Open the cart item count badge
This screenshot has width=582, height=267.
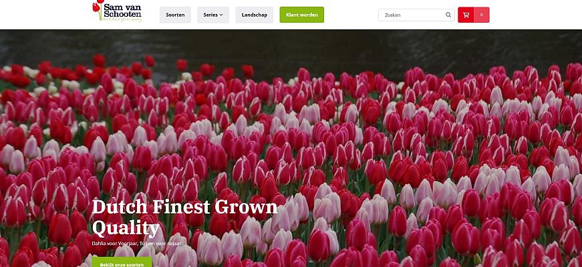tap(481, 15)
